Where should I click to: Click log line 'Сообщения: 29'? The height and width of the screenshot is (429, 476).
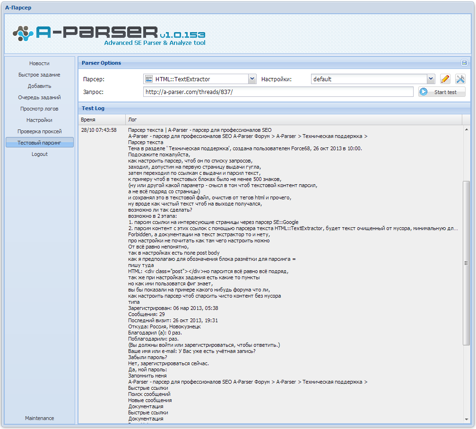coord(147,314)
